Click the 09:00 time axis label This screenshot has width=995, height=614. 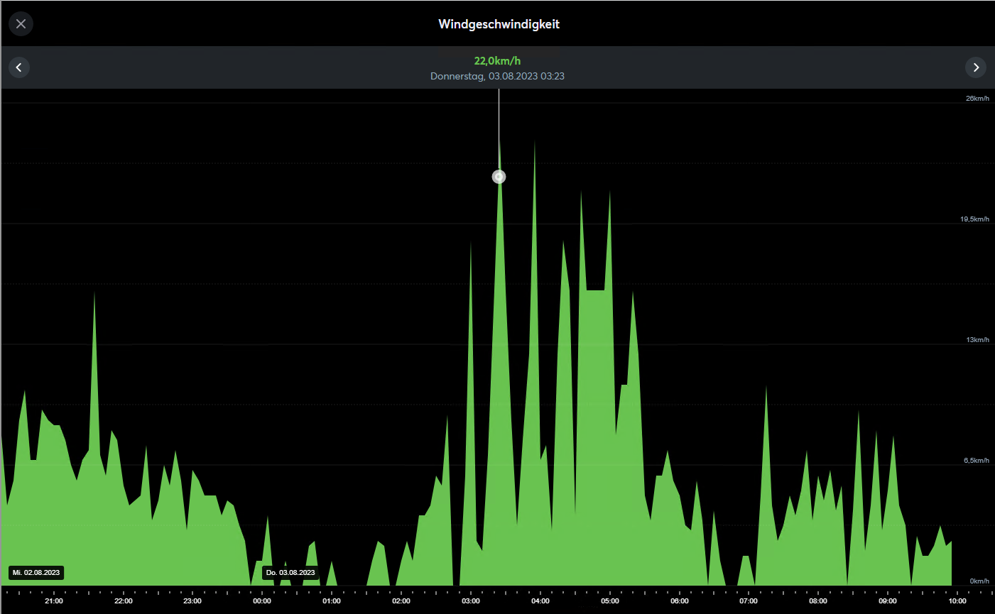point(888,601)
